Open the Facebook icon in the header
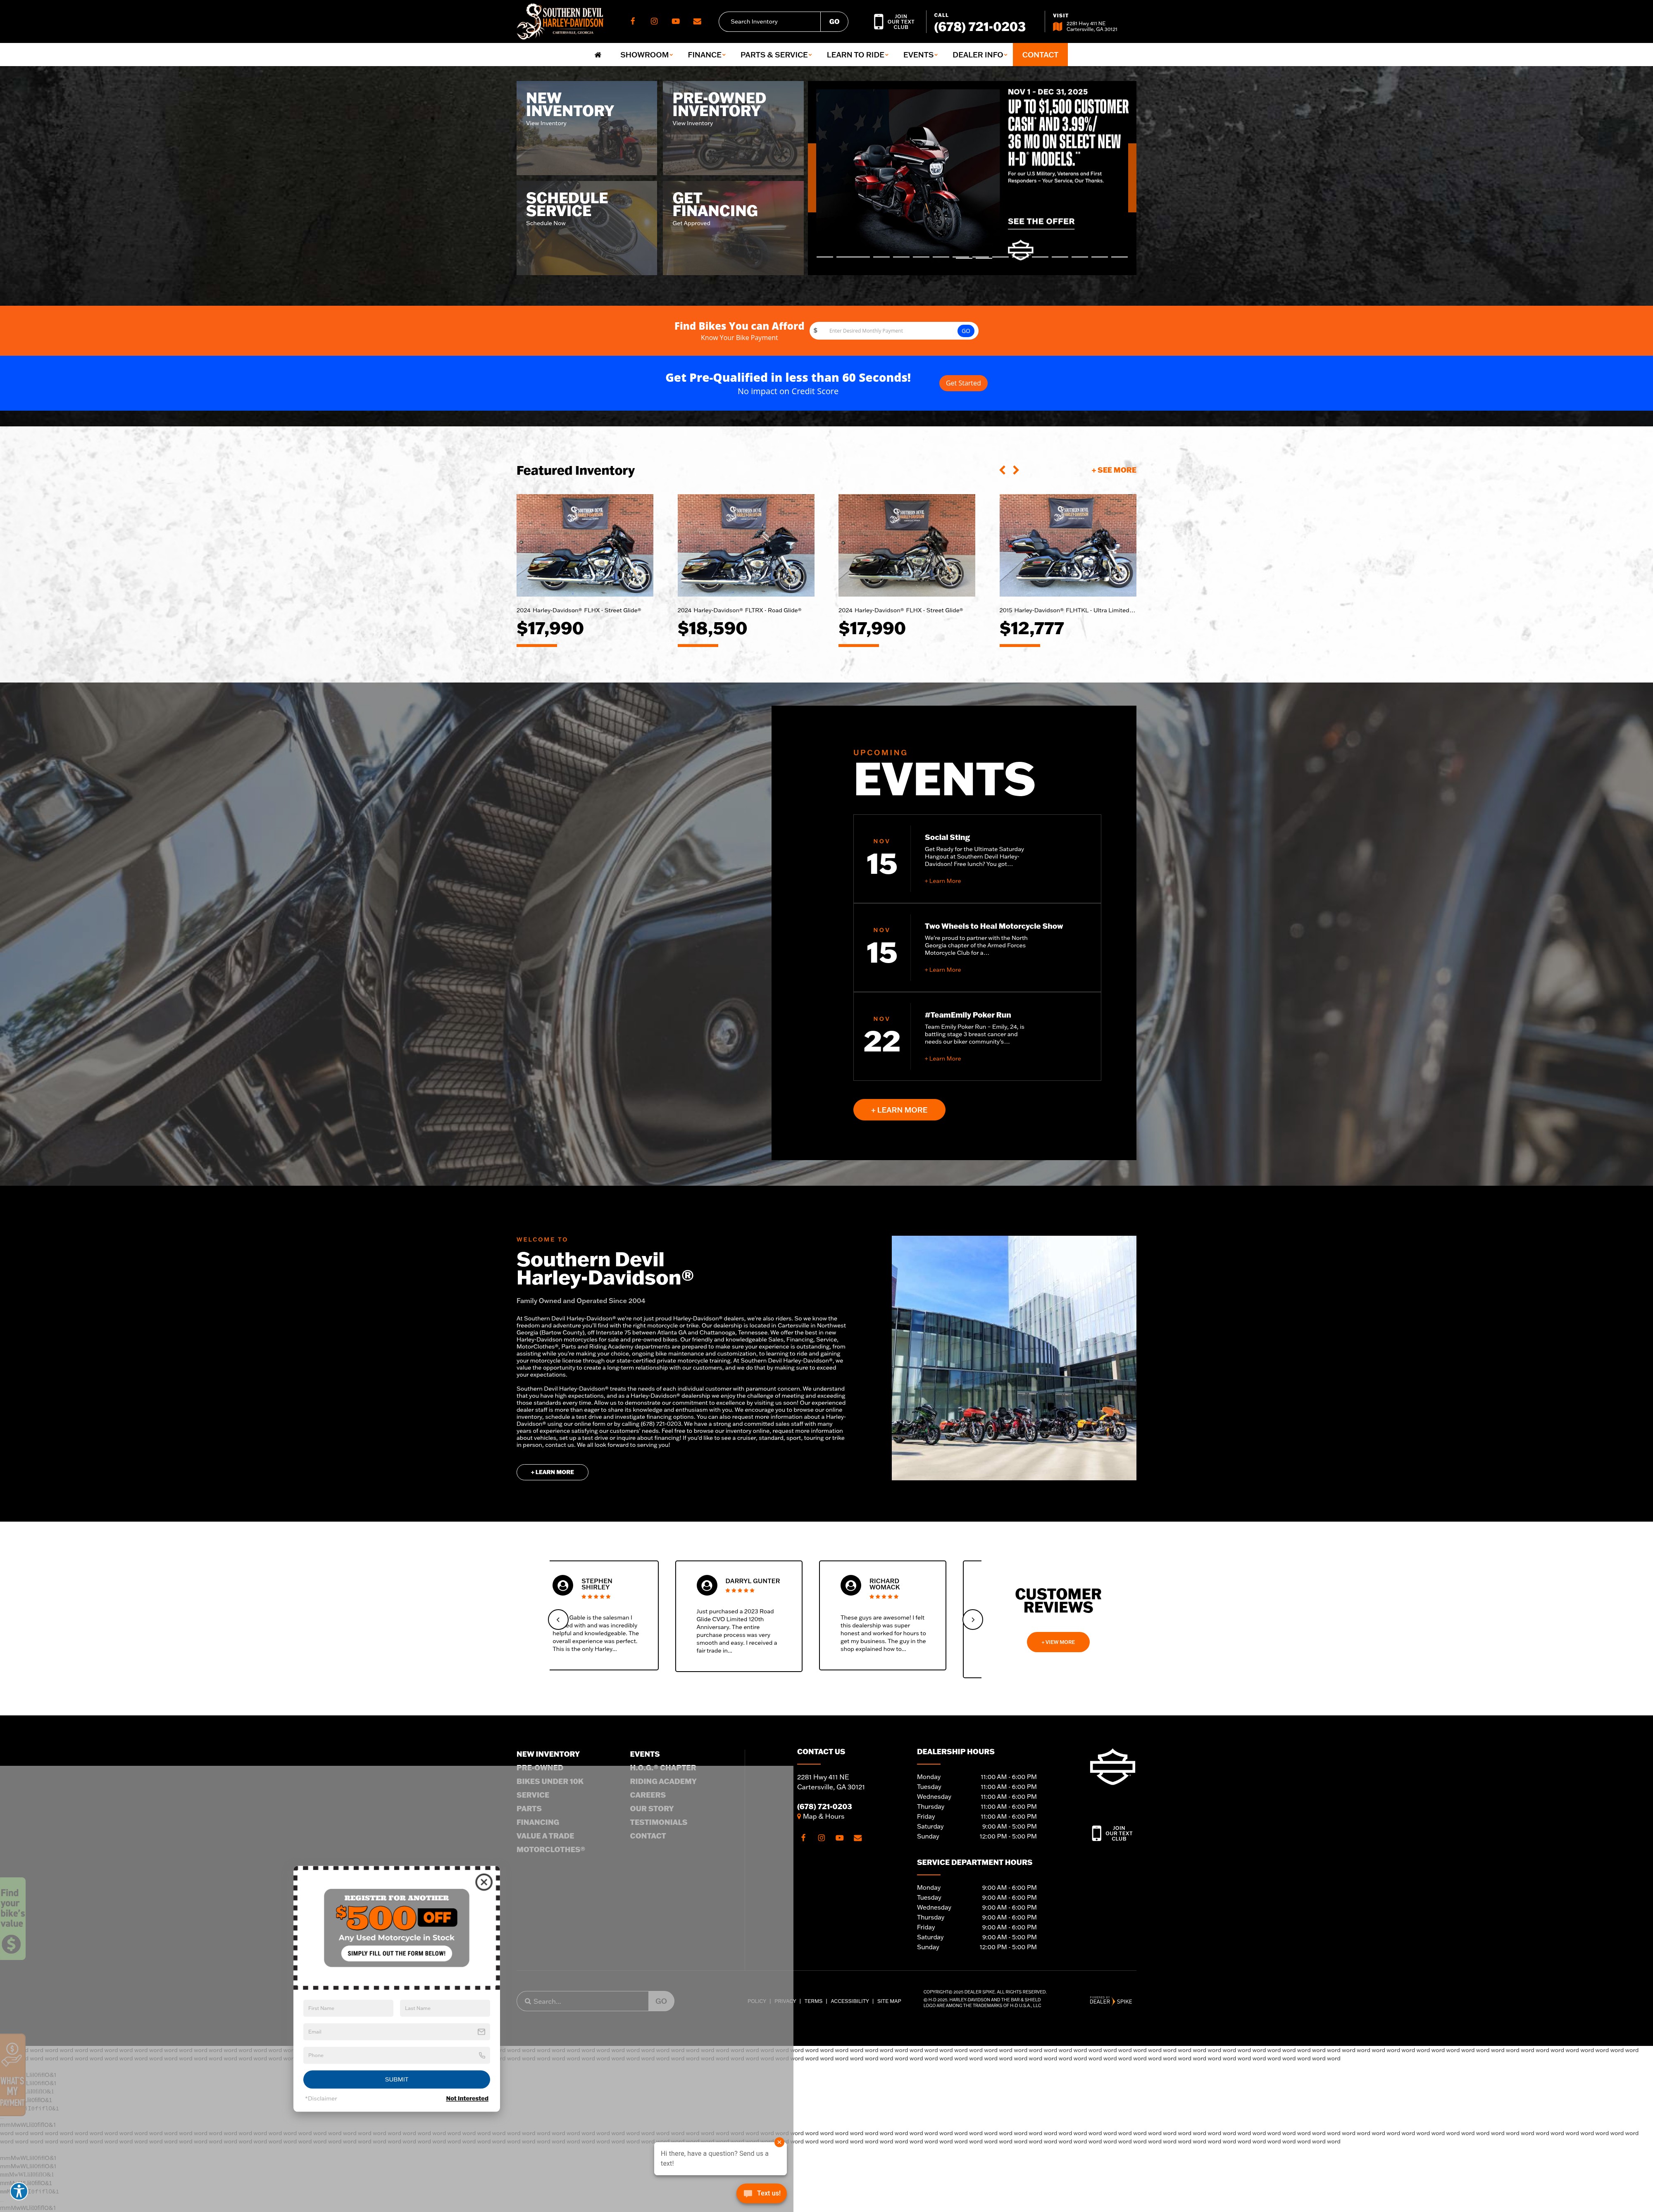1653x2212 pixels. [632, 21]
